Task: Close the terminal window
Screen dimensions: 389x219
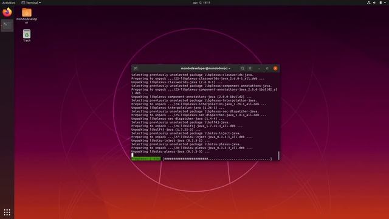Action: 275,68
